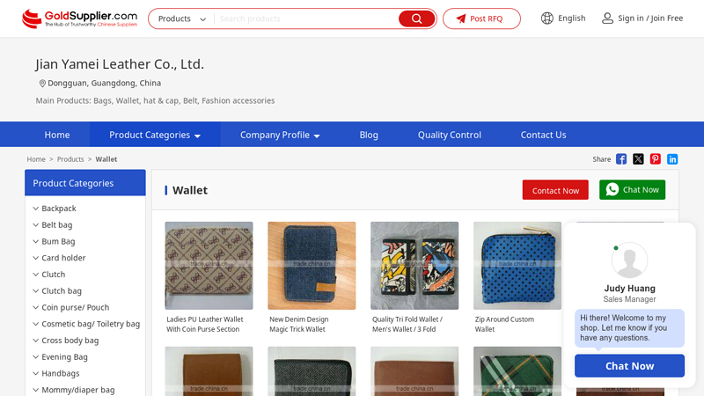Click the green Chat Now button
The height and width of the screenshot is (396, 704).
[632, 190]
